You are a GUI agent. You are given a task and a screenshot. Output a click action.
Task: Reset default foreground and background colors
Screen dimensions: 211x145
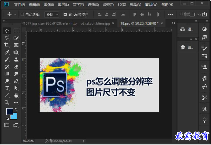coord(7,118)
